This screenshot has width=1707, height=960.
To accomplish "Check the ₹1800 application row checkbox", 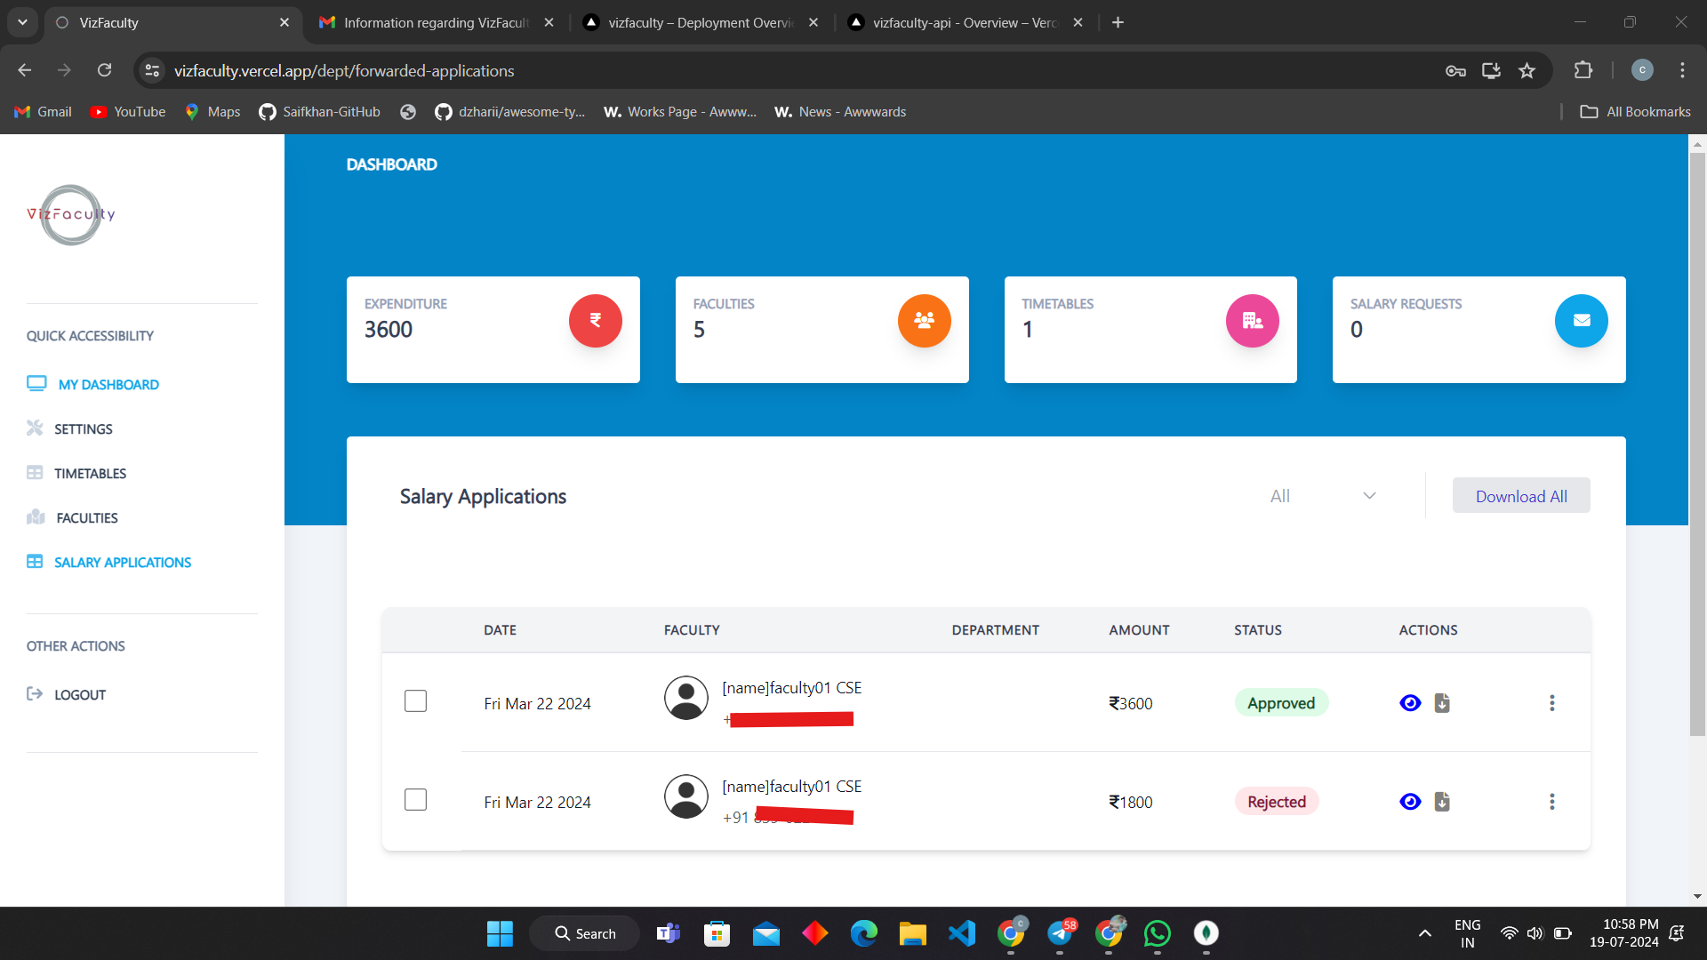I will tap(415, 800).
